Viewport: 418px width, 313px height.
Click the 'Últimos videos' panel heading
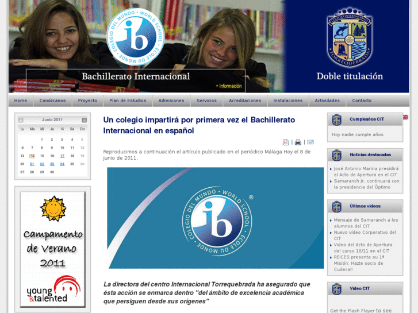coord(365,206)
